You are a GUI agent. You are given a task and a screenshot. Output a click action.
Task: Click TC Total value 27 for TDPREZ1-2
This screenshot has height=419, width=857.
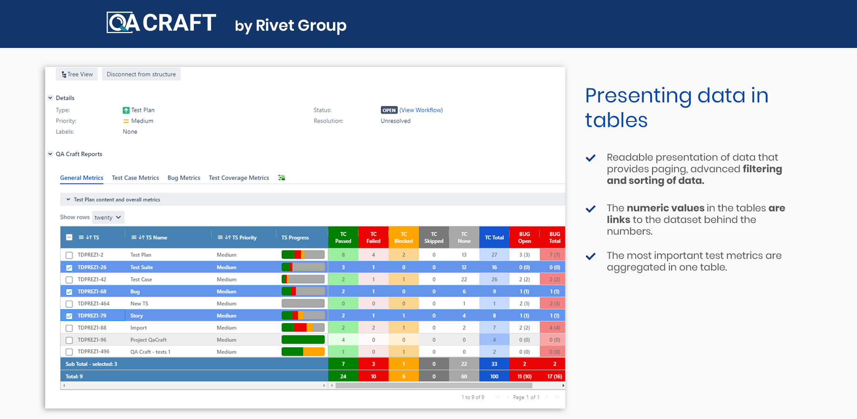coord(494,255)
